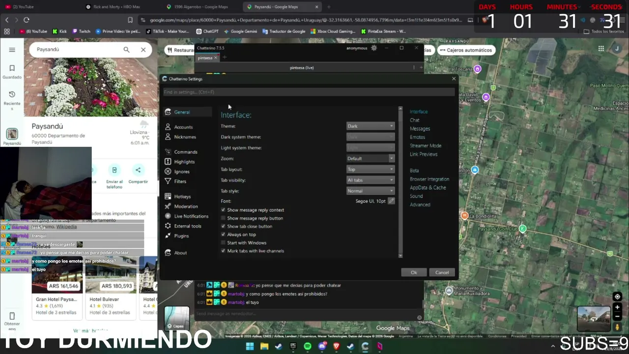
Task: Open the Theme dropdown set to Dark
Action: click(x=371, y=126)
